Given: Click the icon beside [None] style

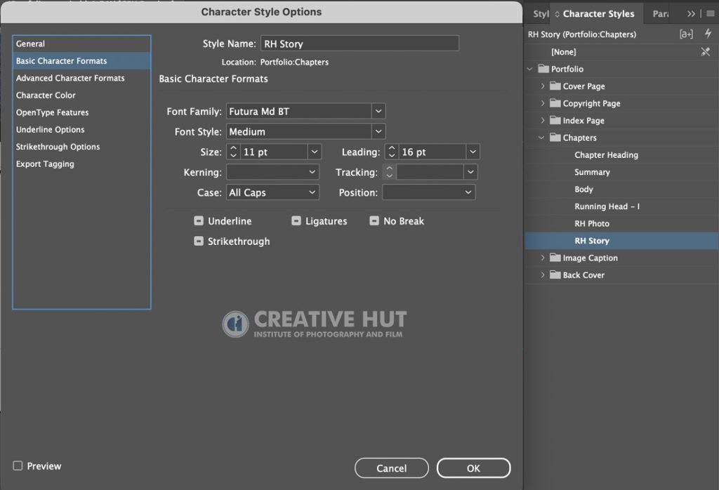Looking at the screenshot, I should [705, 52].
